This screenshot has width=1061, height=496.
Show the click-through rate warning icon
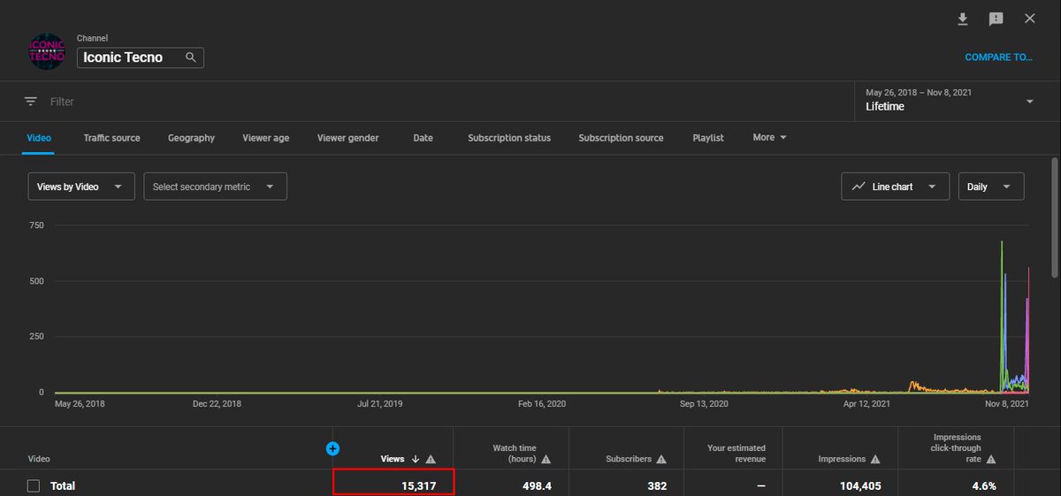[991, 459]
